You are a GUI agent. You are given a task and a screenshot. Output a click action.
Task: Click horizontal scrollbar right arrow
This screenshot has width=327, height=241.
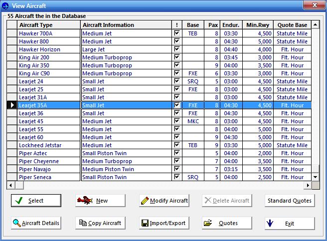pos(308,185)
